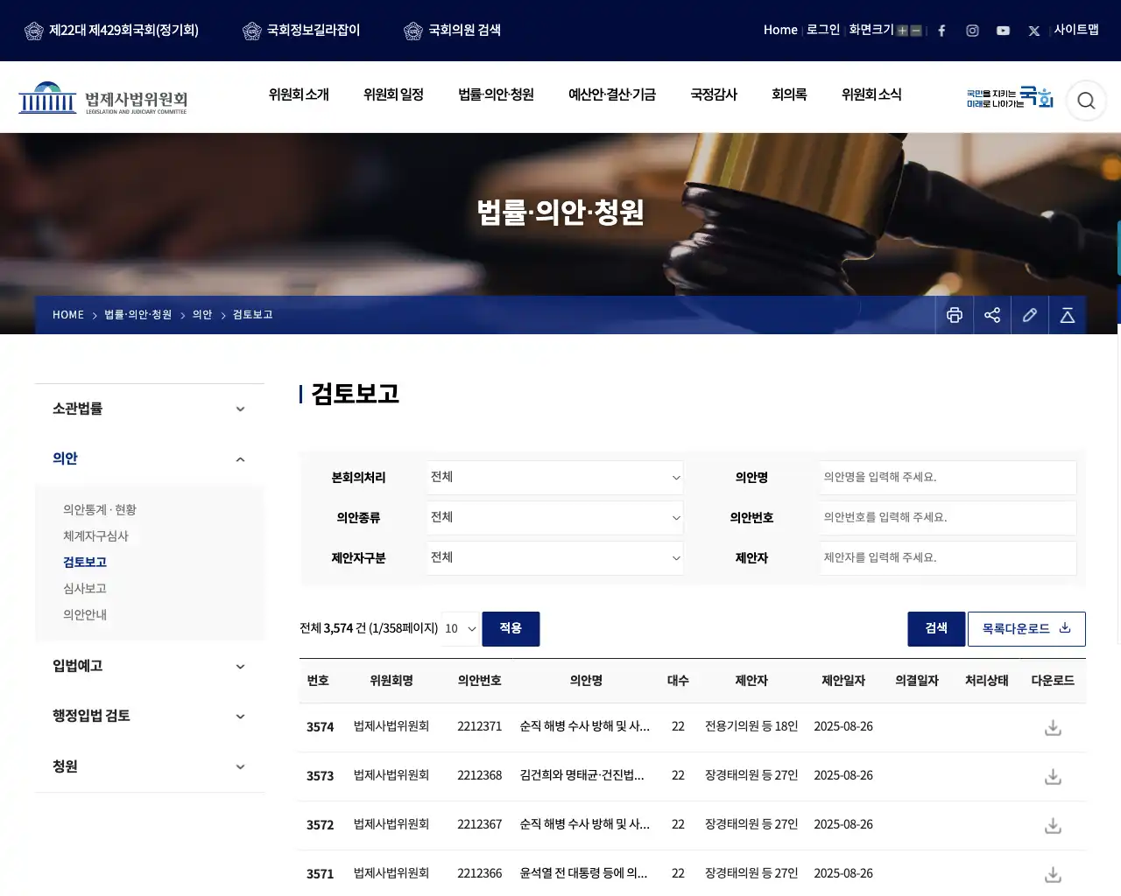
Task: Click the 의안번호 text input field
Action: click(x=948, y=518)
